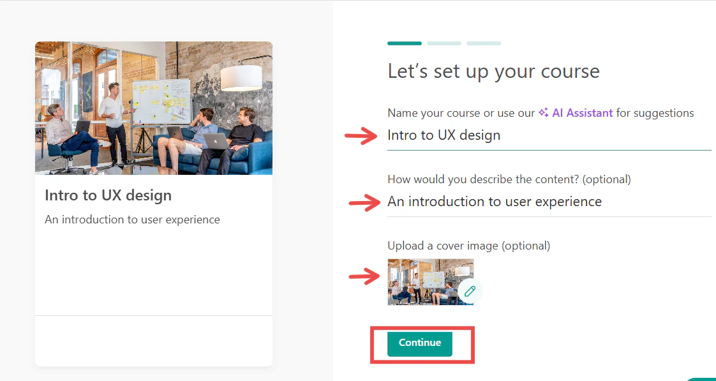Click the AI Assistant sparkle icon
Screen dimensions: 716x381
[x=544, y=113]
